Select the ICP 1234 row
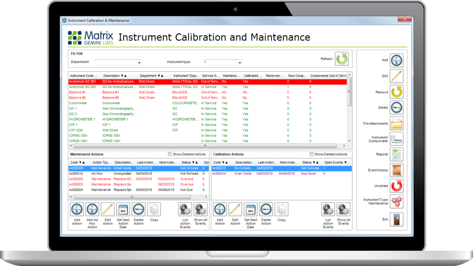 coord(207,130)
